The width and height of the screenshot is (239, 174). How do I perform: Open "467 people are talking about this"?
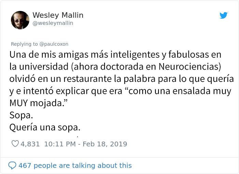[x=75, y=165]
